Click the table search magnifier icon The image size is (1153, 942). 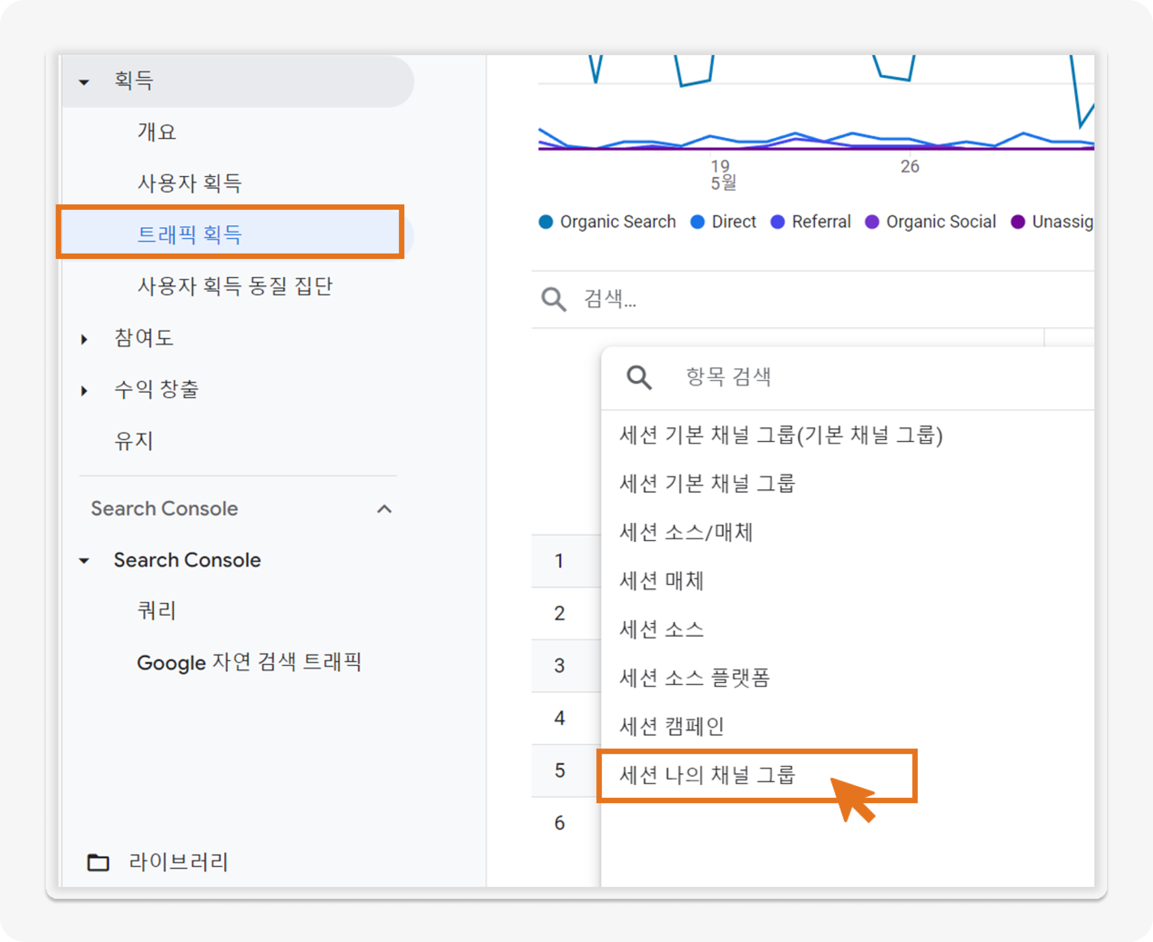pos(553,299)
